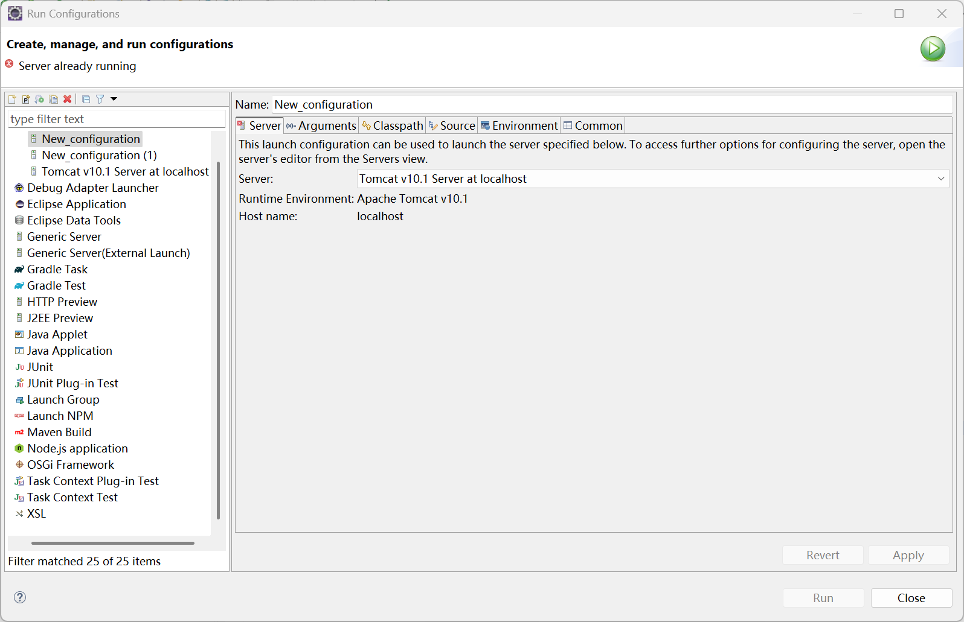Click the Eclipse Data Tools database icon
This screenshot has width=964, height=622.
tap(19, 220)
